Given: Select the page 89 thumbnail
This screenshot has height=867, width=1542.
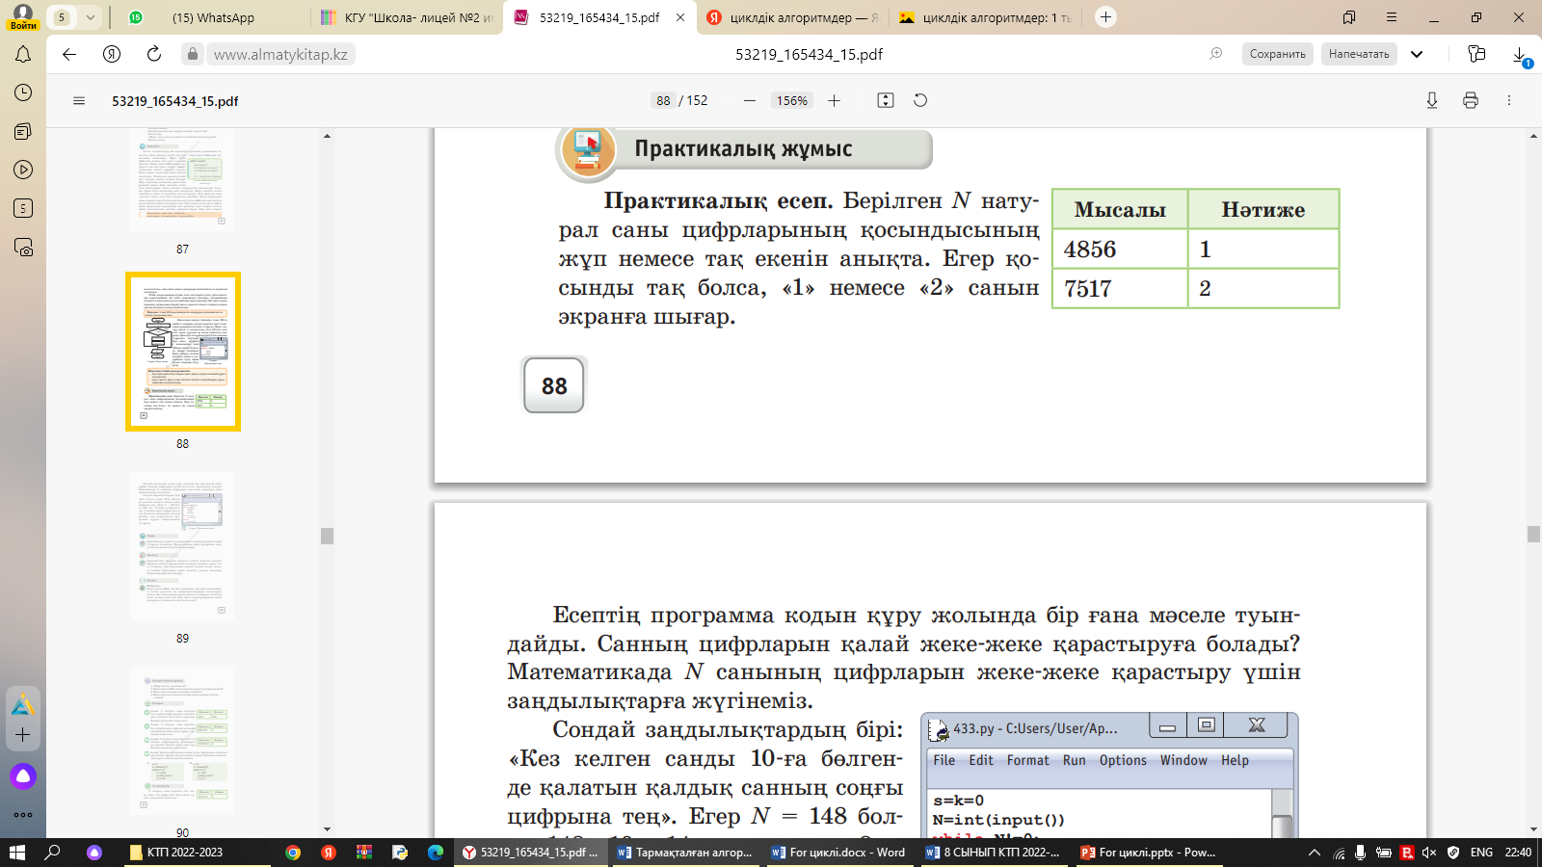Looking at the screenshot, I should click(182, 546).
